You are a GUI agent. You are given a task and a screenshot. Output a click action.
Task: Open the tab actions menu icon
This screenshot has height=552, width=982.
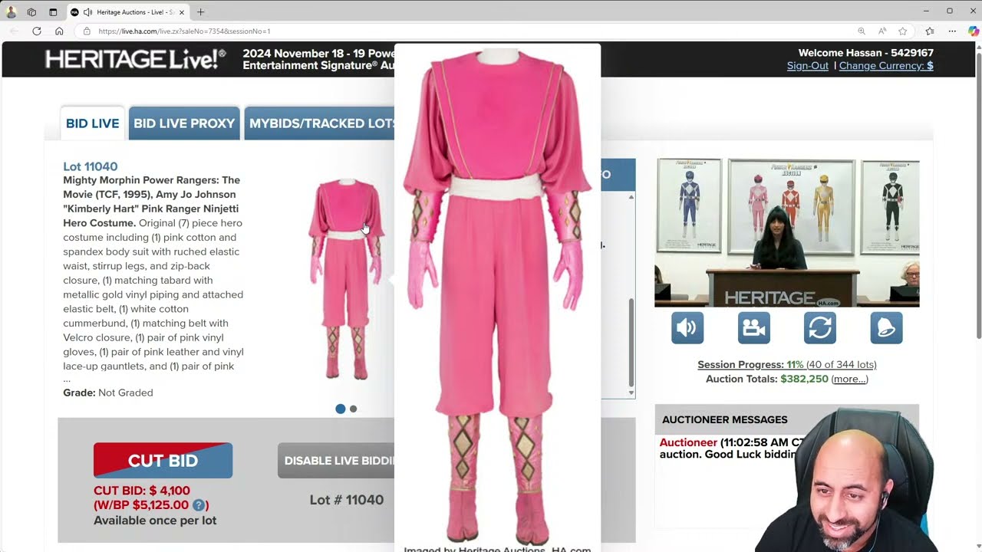pyautogui.click(x=53, y=11)
